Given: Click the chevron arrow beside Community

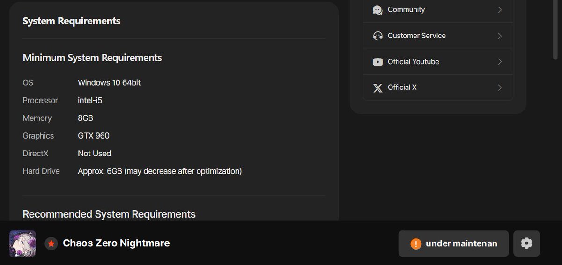Looking at the screenshot, I should pyautogui.click(x=500, y=10).
